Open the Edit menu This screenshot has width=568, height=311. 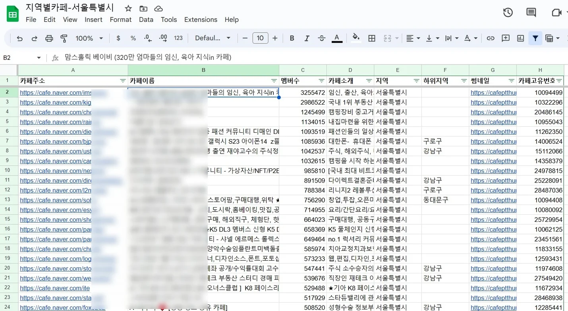50,19
